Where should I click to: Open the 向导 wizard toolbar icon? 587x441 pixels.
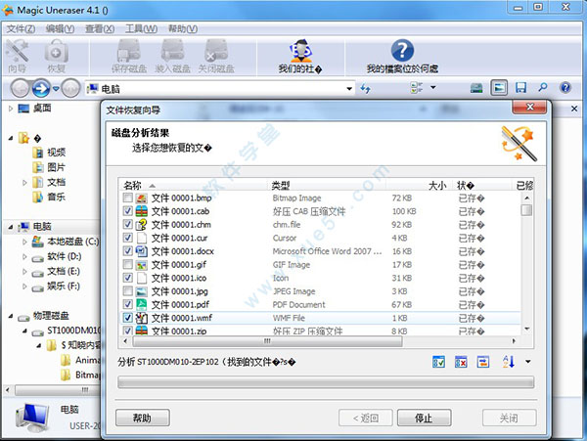click(18, 56)
